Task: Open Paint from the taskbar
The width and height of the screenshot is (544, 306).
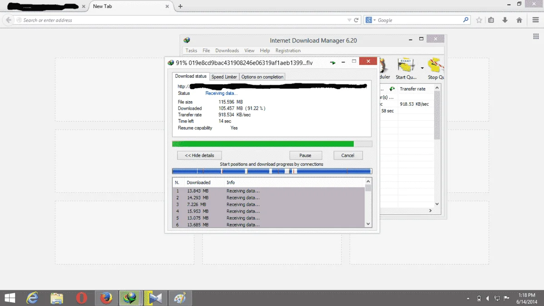Action: tap(180, 298)
